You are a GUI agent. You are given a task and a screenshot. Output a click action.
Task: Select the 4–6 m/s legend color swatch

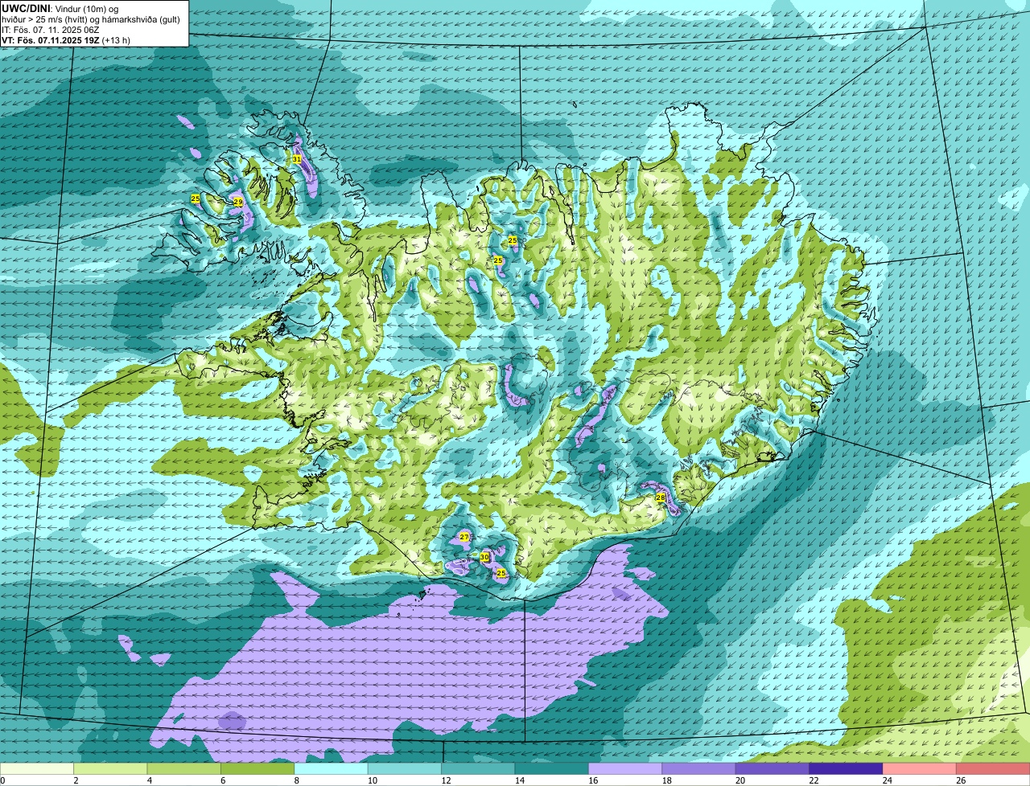[184, 769]
